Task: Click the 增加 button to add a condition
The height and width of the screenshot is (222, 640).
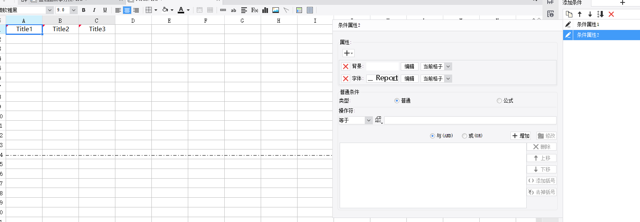Action: (521, 136)
